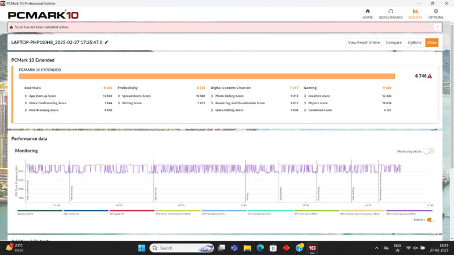Open Microsoft Store from taskbar

[x=273, y=248]
